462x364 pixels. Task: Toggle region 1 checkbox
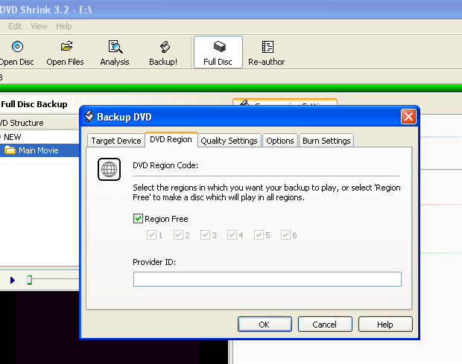[x=151, y=234]
